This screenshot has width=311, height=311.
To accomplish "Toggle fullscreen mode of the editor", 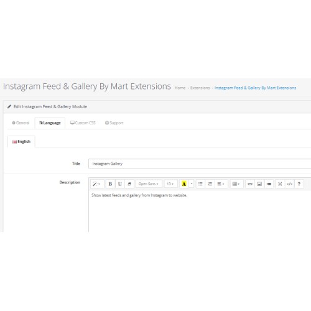I will tap(280, 184).
